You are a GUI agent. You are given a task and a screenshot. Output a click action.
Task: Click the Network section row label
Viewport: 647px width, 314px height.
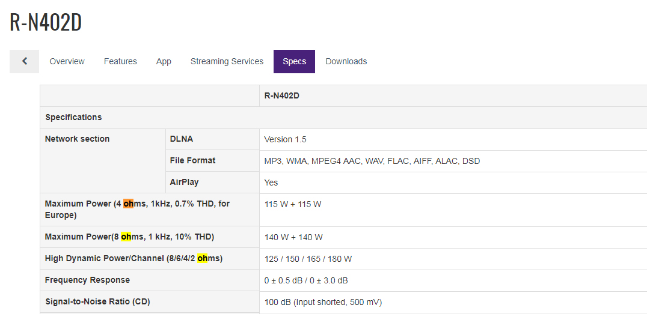[78, 139]
